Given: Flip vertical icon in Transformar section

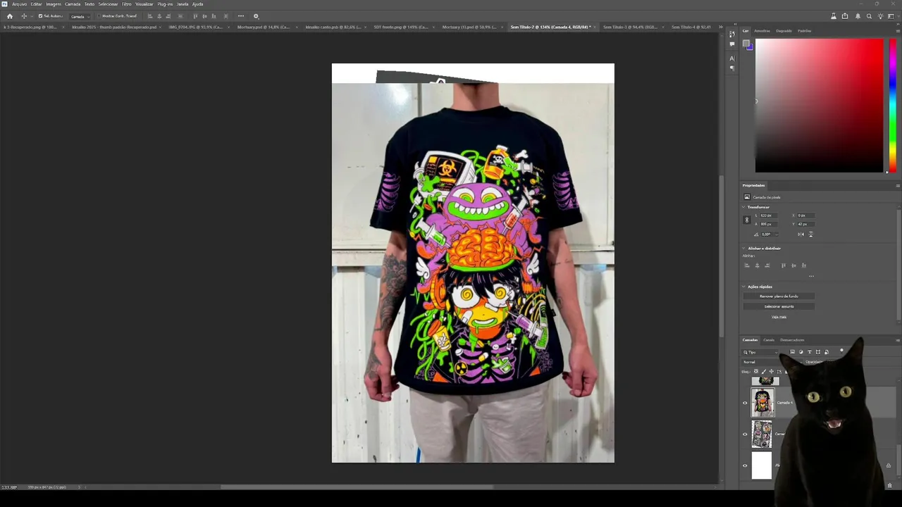Looking at the screenshot, I should pyautogui.click(x=810, y=234).
